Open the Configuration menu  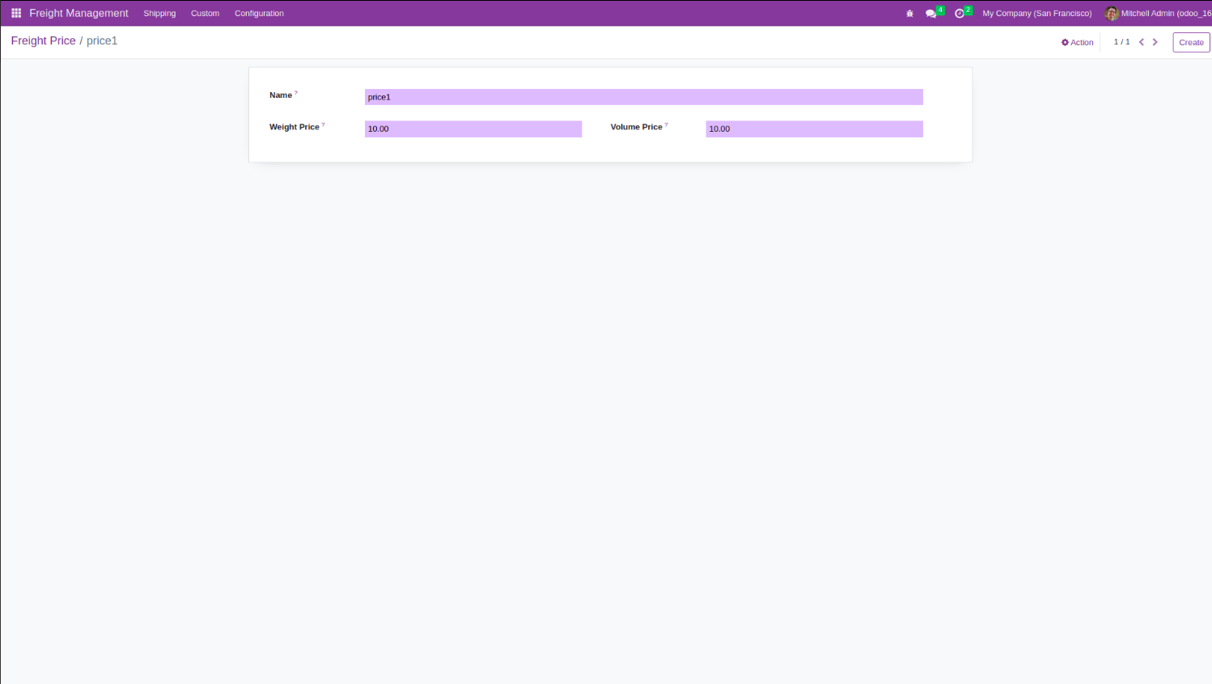click(x=259, y=13)
